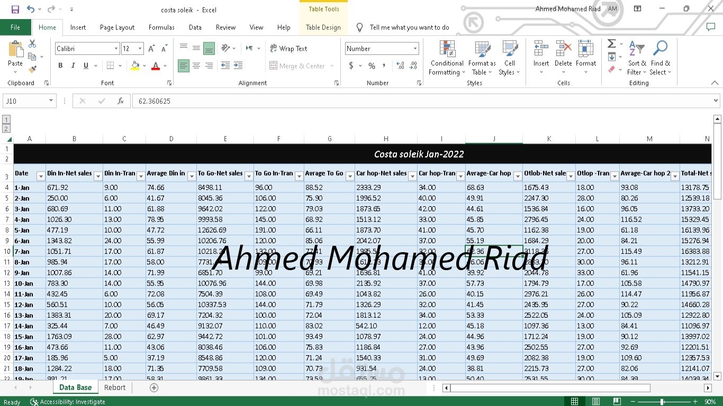Expand the formula bar
This screenshot has height=406, width=723.
716,100
